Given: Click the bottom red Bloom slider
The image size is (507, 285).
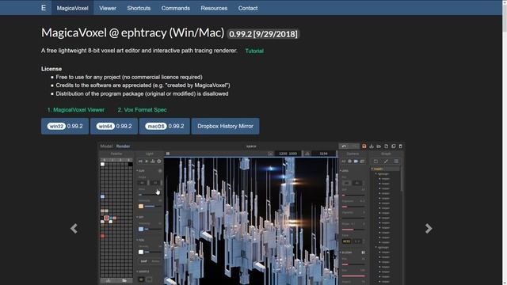Looking at the screenshot, I should point(353,276).
